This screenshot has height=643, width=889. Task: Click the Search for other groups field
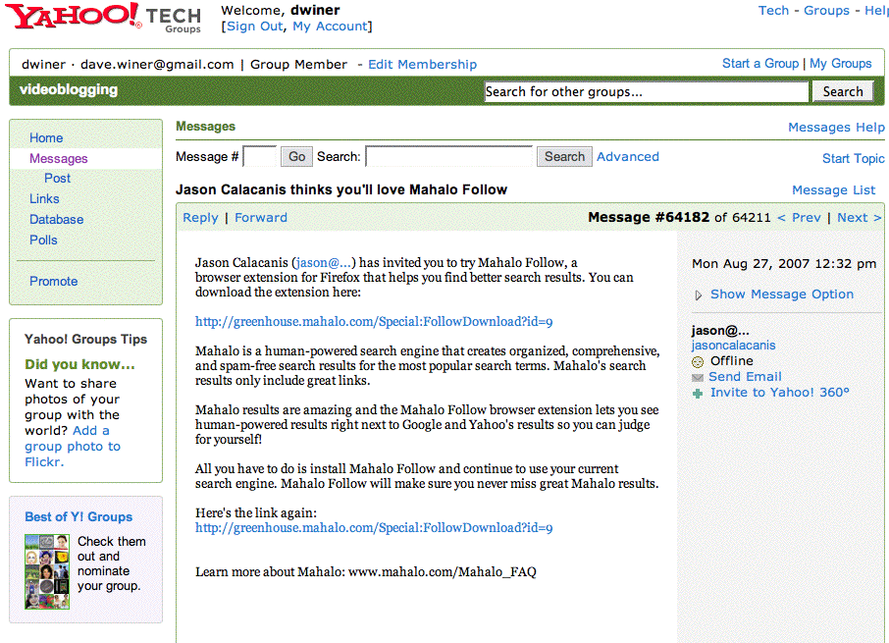point(646,91)
